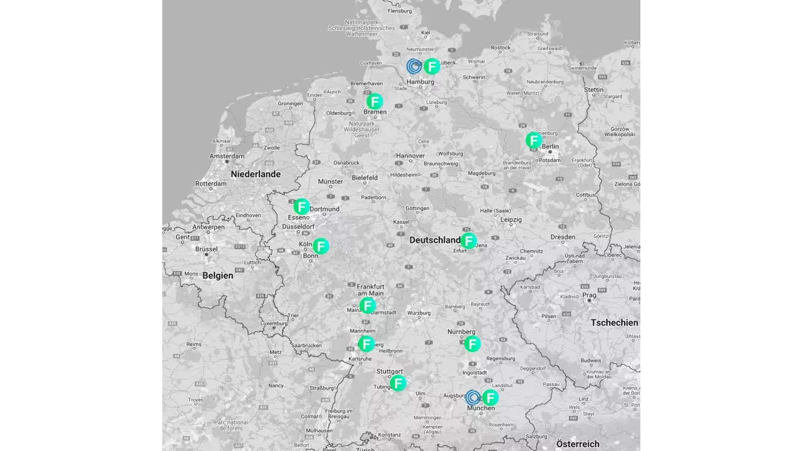Select the Leipzig label on the map
The image size is (802, 451).
(x=511, y=220)
